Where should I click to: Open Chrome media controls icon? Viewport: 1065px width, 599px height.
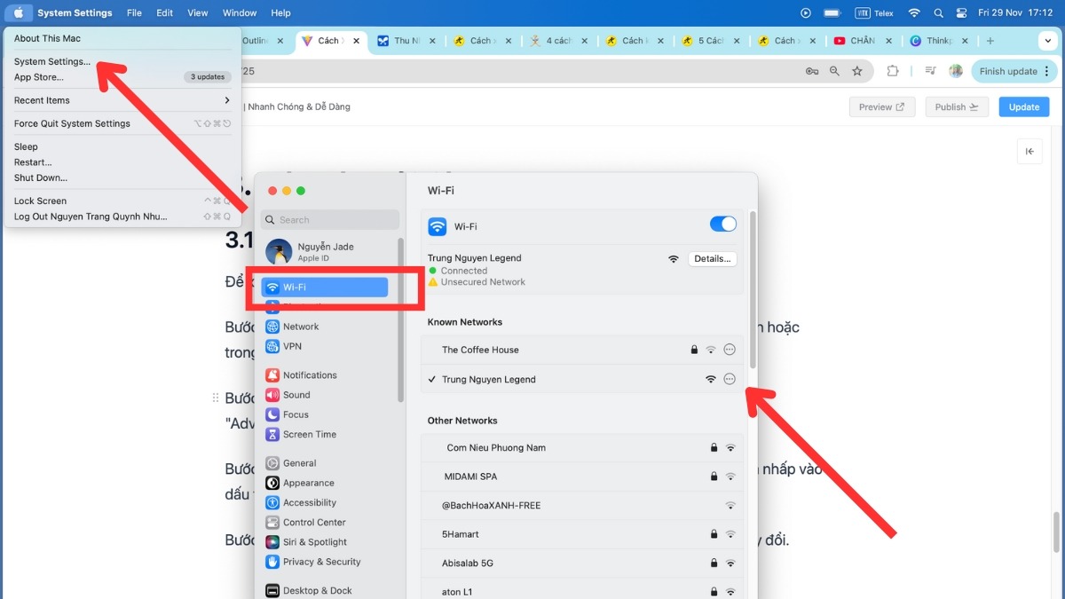[x=930, y=71]
